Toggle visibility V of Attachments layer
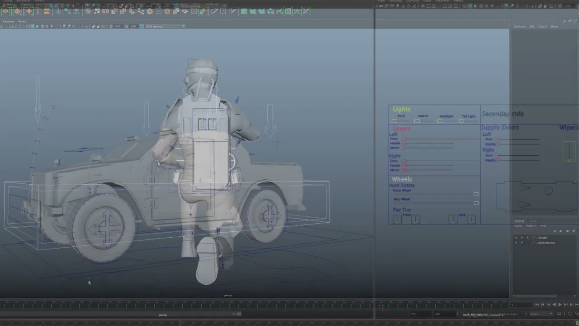Screen dimensions: 579x326 point(516,243)
